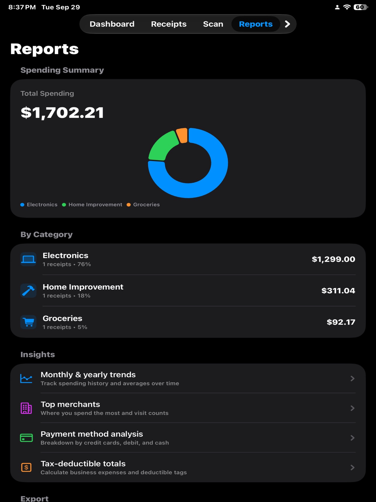Click the Home Improvement hammer icon
Image resolution: width=376 pixels, height=502 pixels.
coord(29,291)
